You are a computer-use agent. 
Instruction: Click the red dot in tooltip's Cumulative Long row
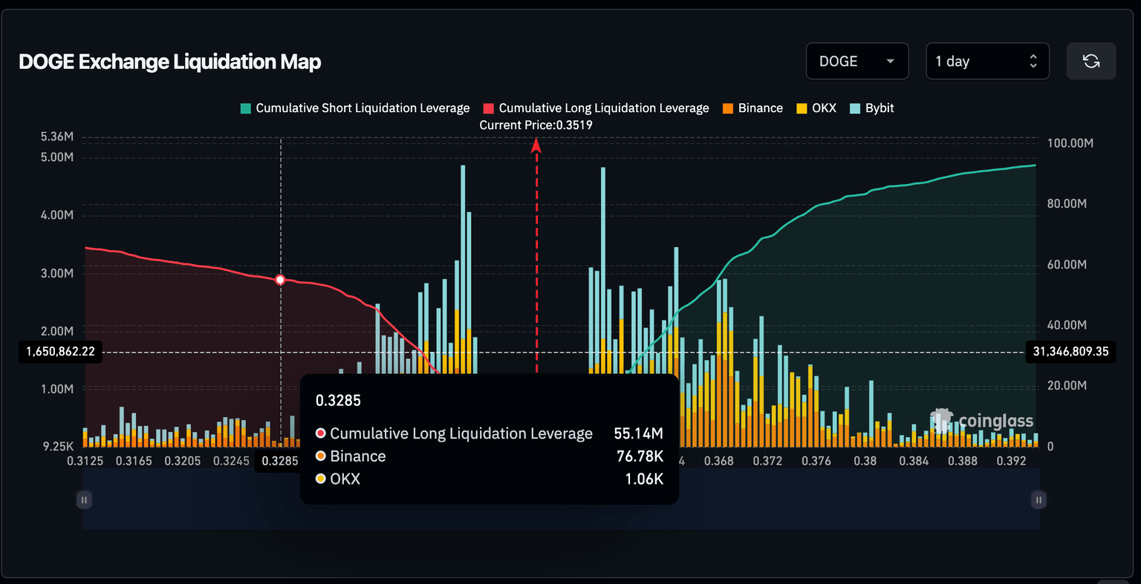321,433
